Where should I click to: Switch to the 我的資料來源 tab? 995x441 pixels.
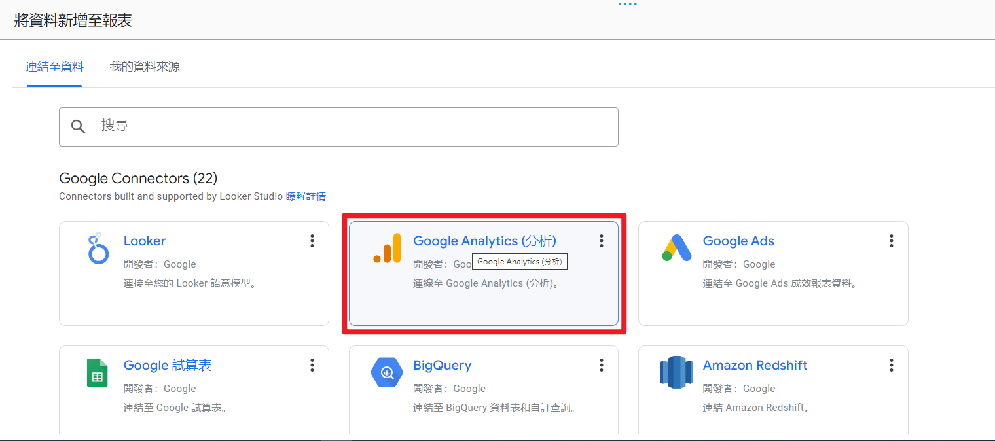[x=145, y=66]
